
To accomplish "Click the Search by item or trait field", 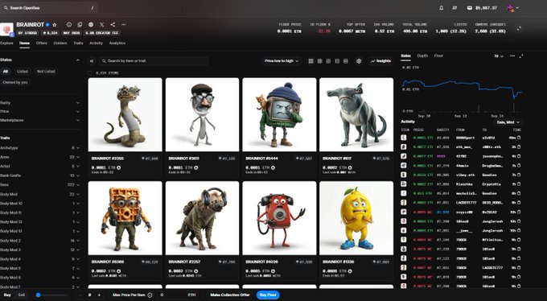I will (154, 61).
